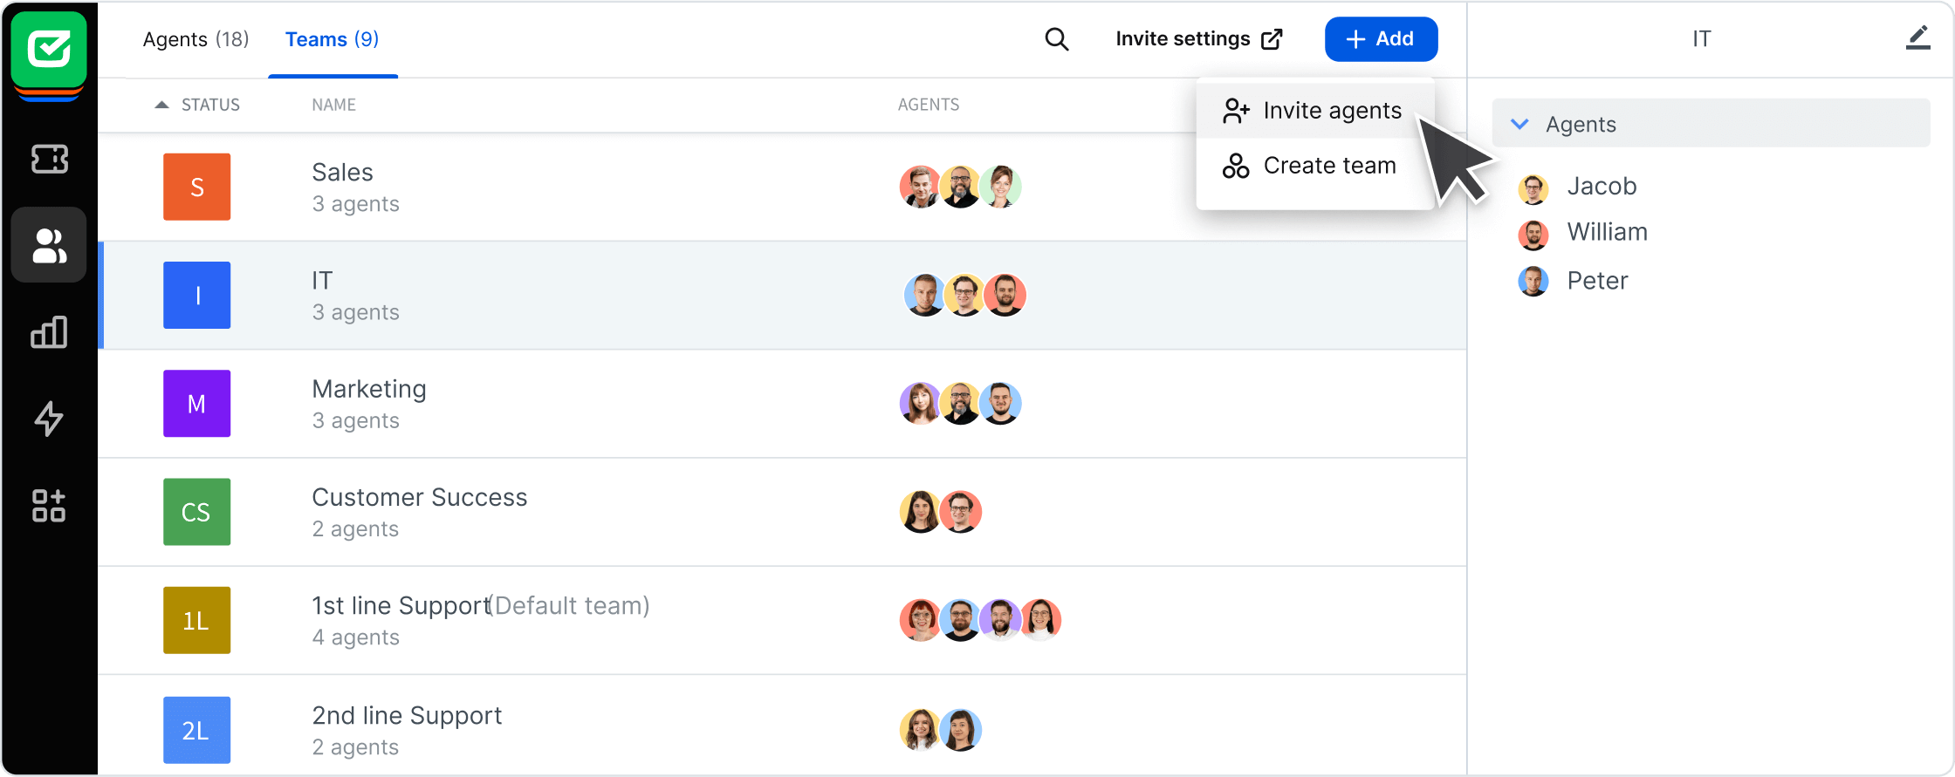This screenshot has width=1955, height=777.
Task: Switch to the Agents (18) tab
Action: click(x=195, y=39)
